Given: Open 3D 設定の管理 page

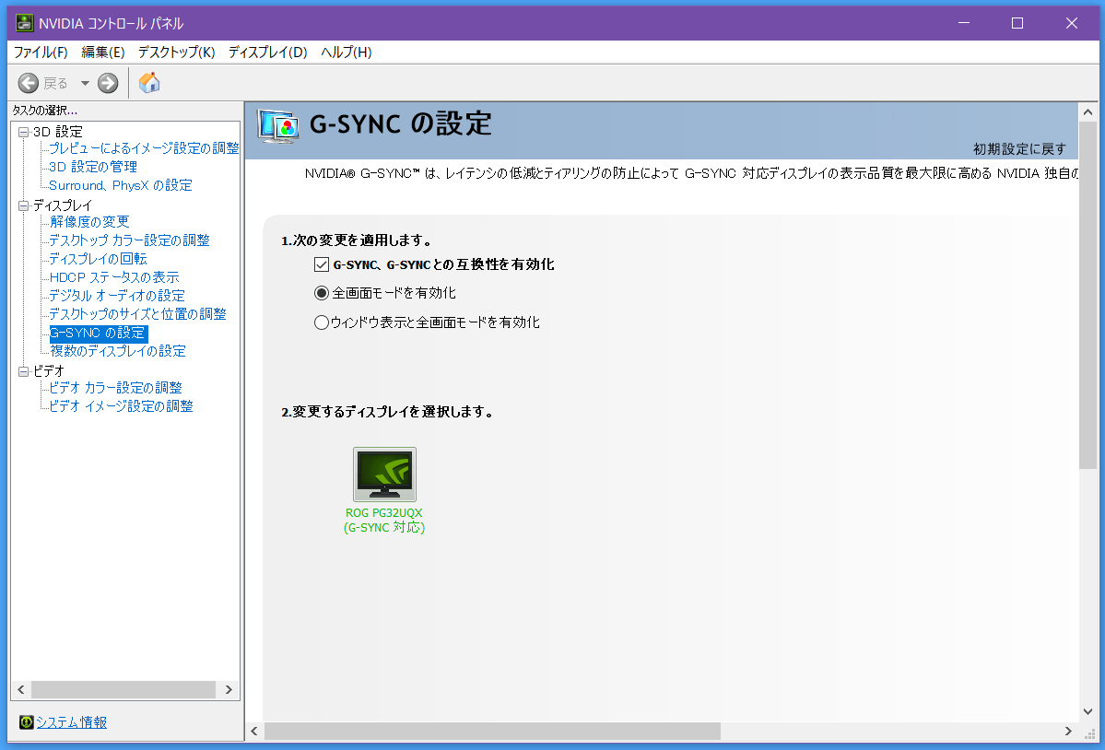Looking at the screenshot, I should click(x=93, y=167).
